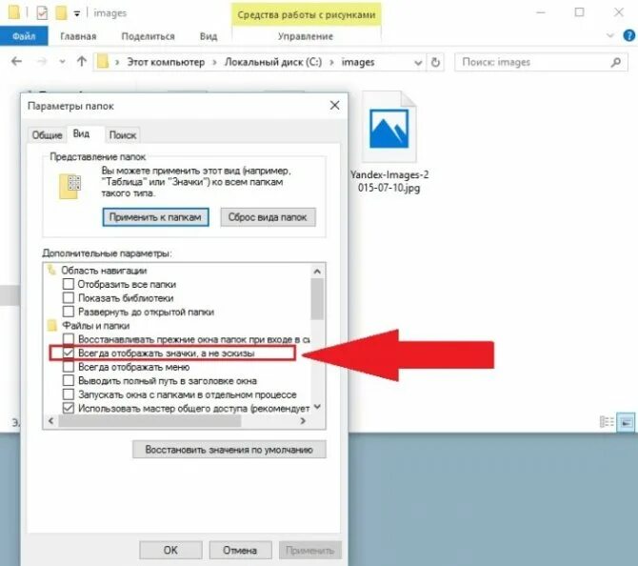Switch to the Главная ribbon tab
Image resolution: width=638 pixels, height=566 pixels.
coord(78,36)
